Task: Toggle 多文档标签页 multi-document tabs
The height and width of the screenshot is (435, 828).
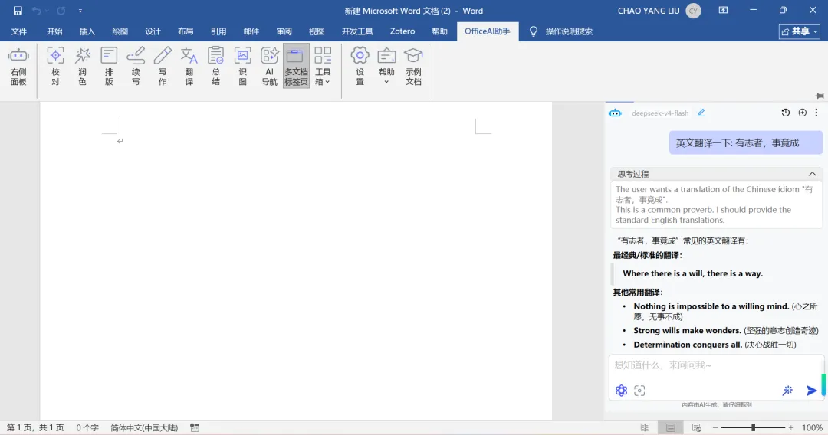Action: tap(296, 67)
